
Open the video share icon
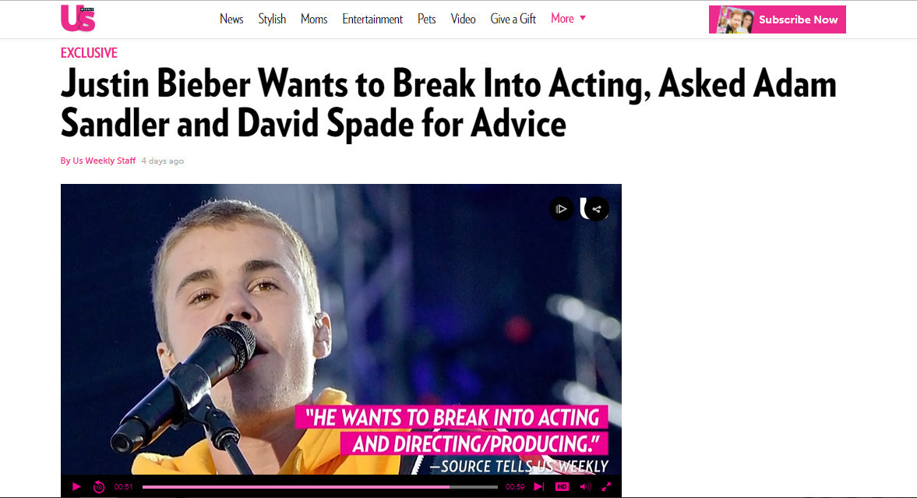point(597,209)
